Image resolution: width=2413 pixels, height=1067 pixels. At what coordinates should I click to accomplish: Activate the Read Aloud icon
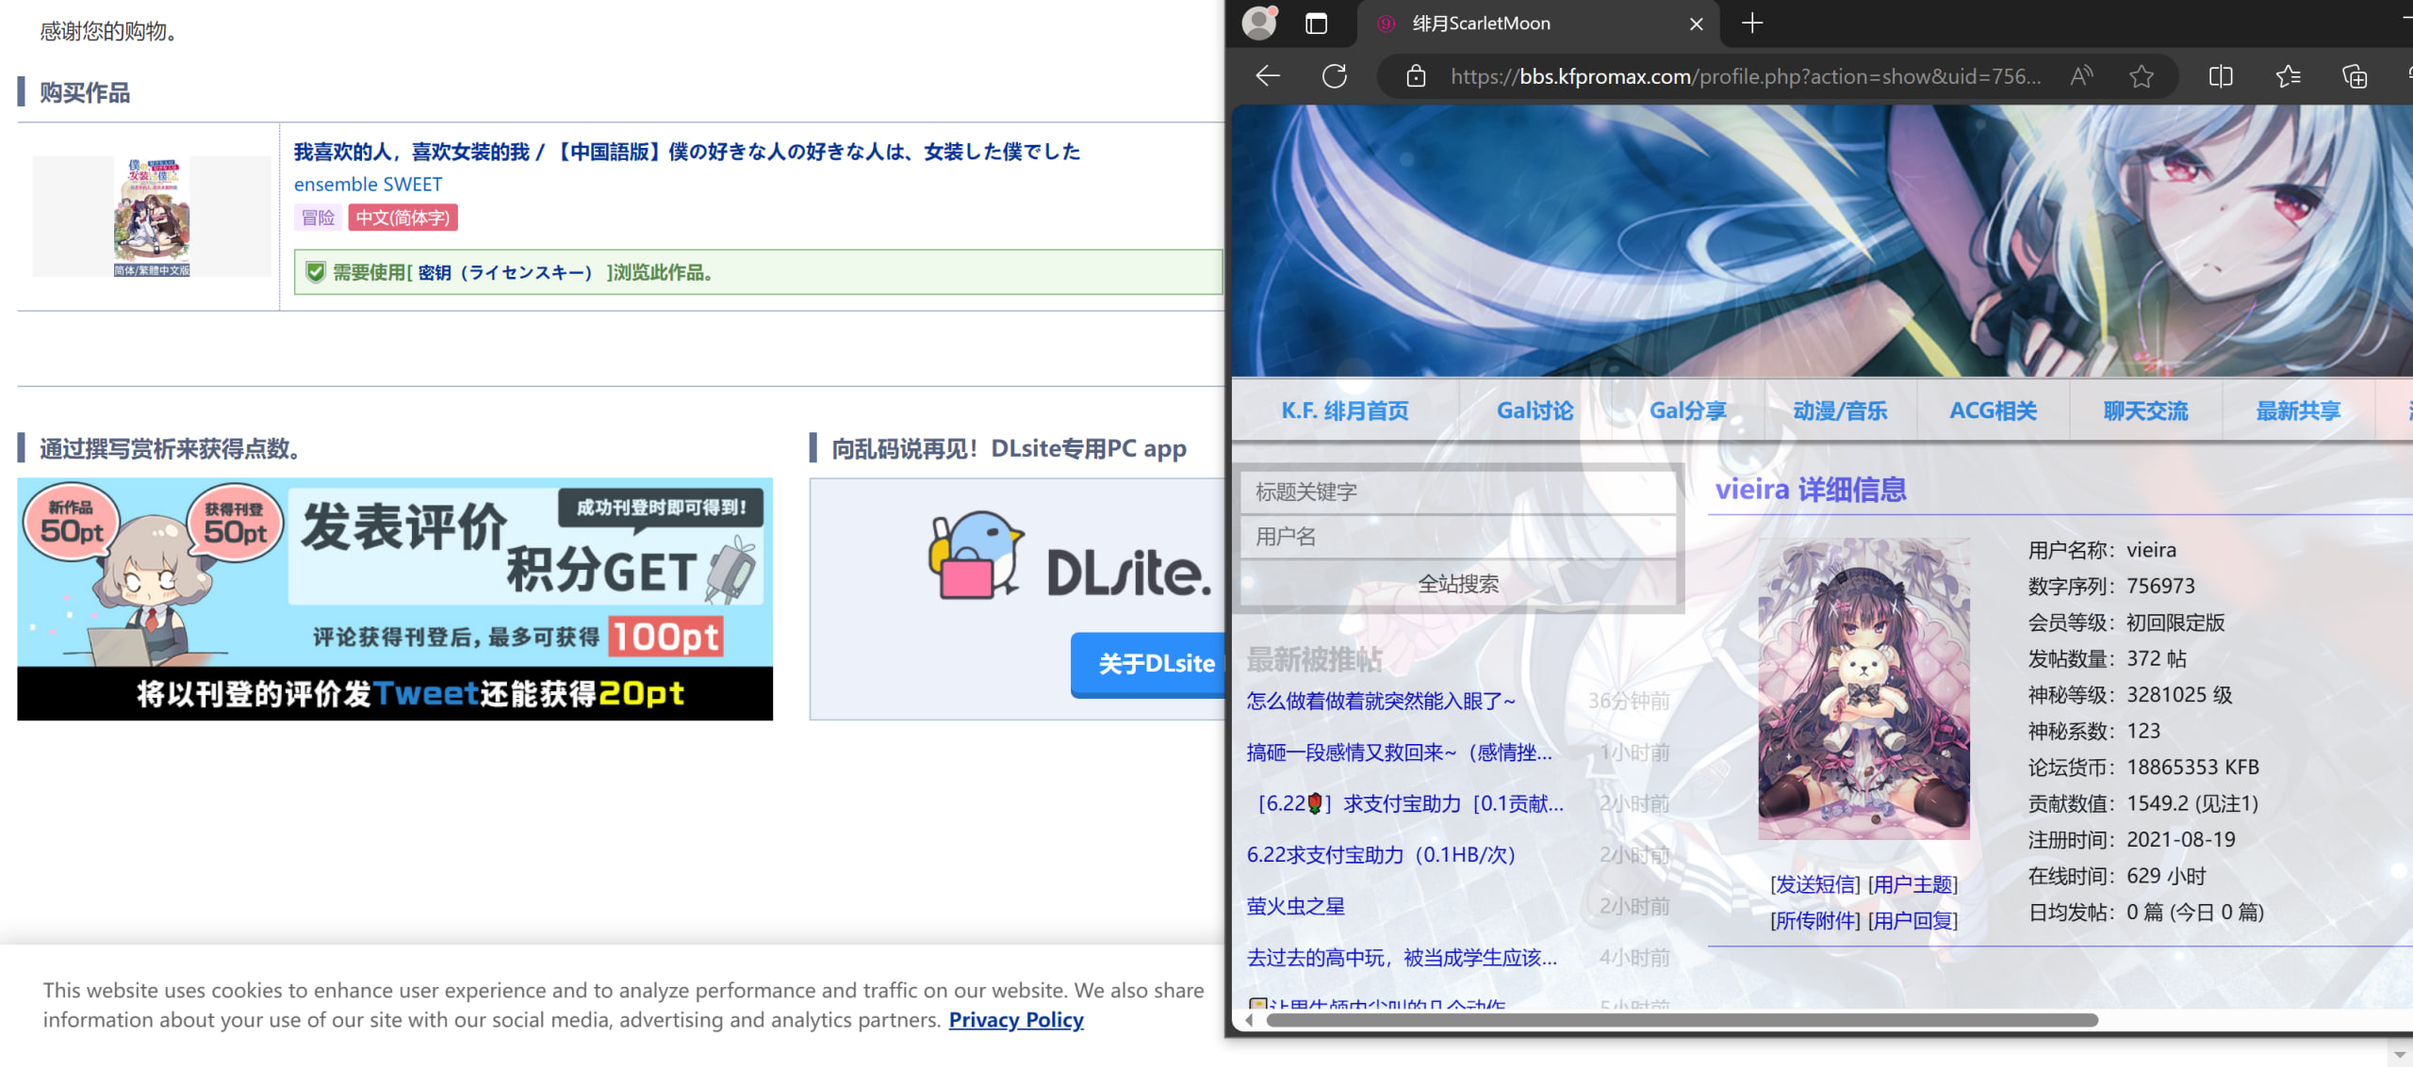pyautogui.click(x=2081, y=76)
